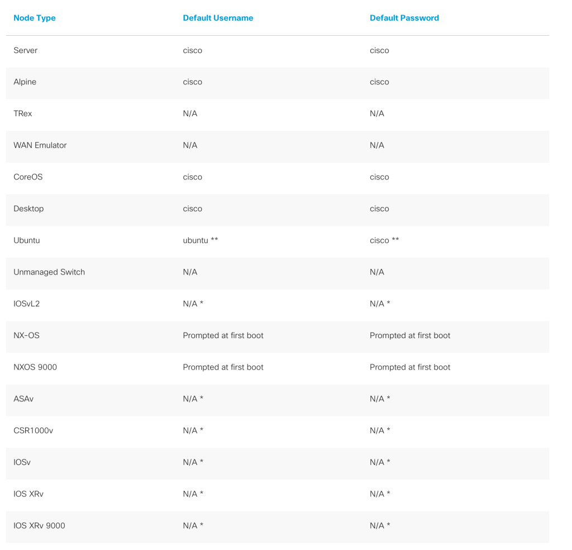
Task: Click the Default Username column header
Action: 218,18
